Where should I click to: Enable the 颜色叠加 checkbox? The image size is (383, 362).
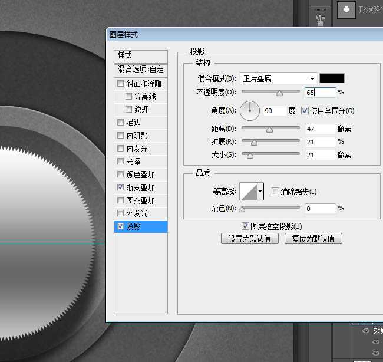point(120,175)
